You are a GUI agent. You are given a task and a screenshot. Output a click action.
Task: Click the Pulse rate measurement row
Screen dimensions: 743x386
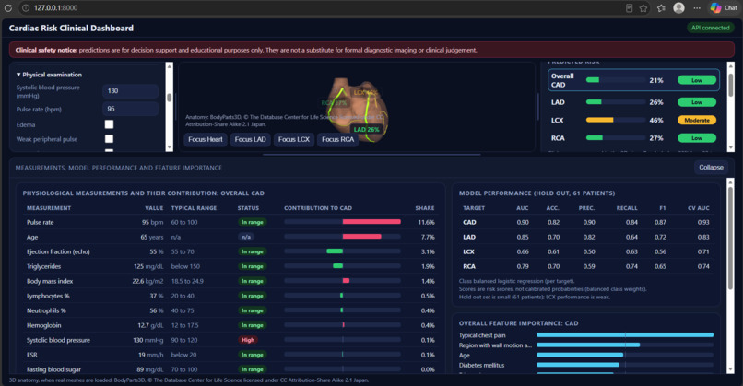[230, 222]
